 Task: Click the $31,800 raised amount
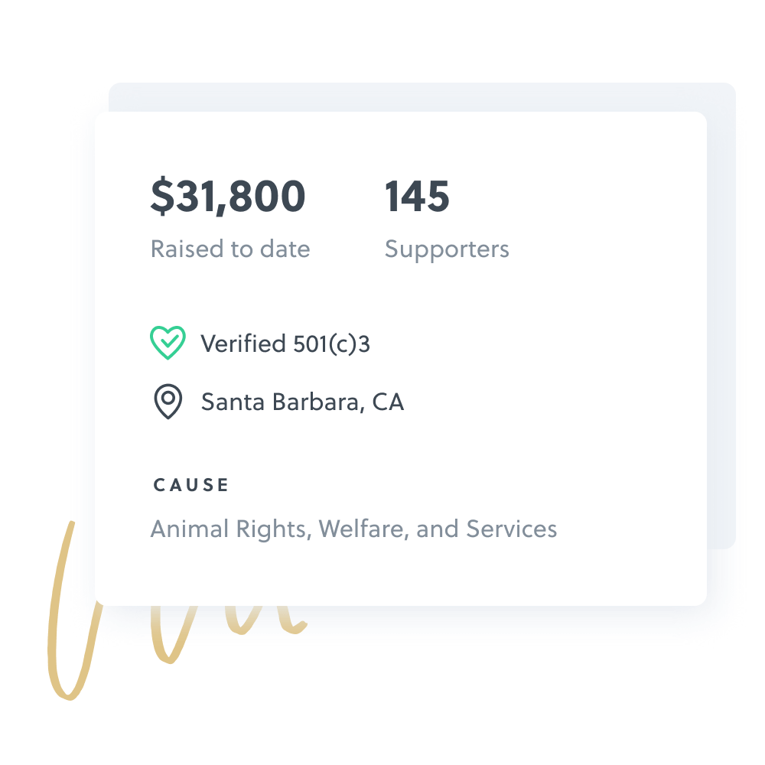[228, 197]
